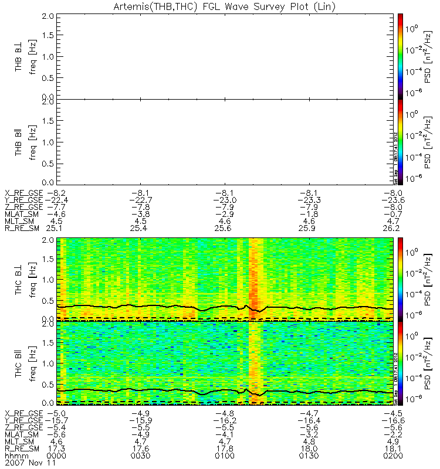Click the R_RE_SM value 18.1
Image resolution: width=440 pixels, height=469 pixels.
click(393, 448)
